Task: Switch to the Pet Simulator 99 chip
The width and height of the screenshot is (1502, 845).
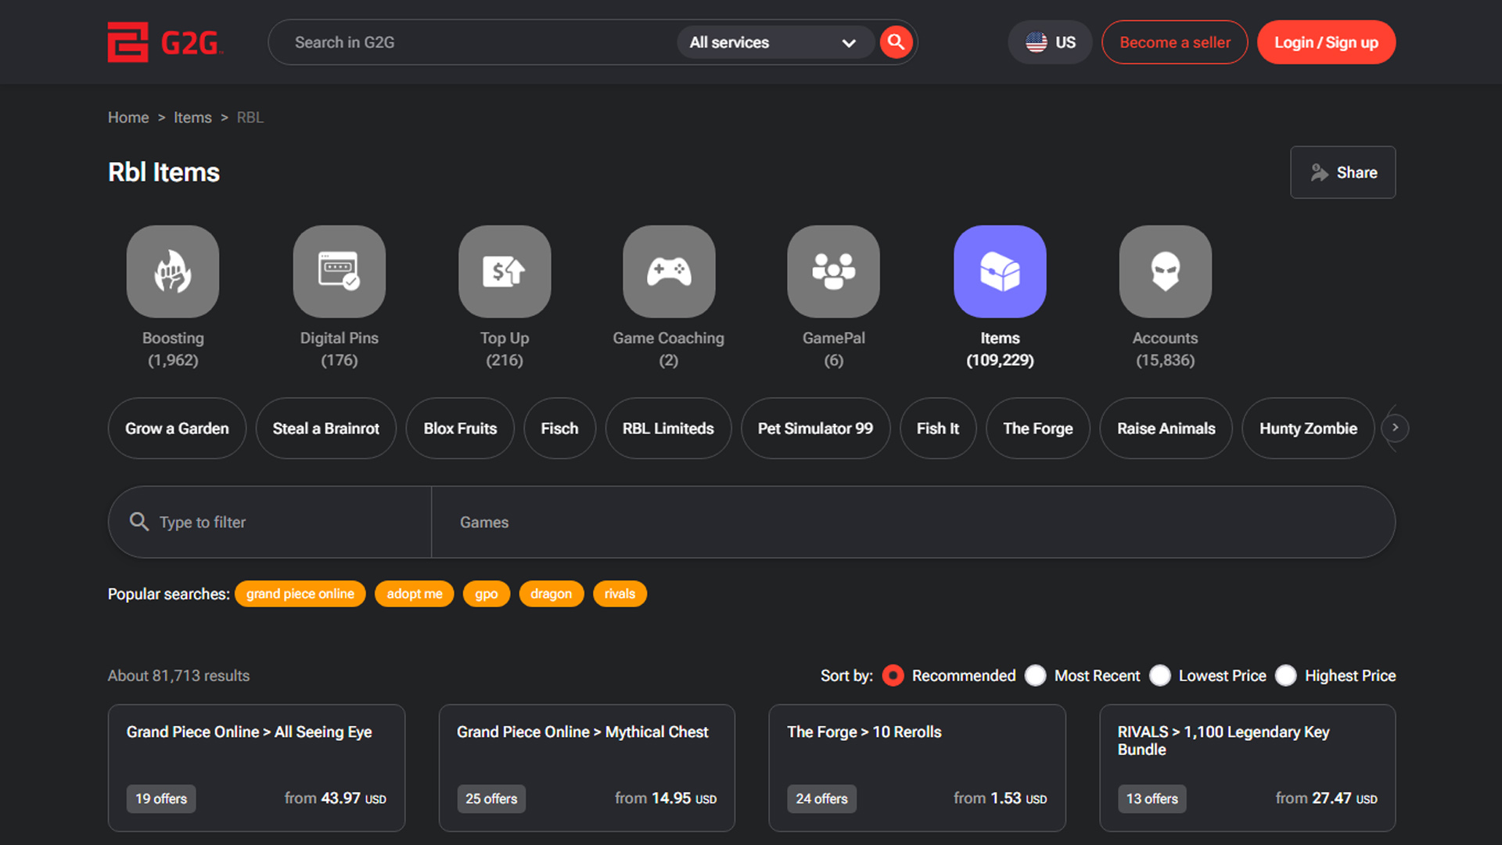Action: 815,428
